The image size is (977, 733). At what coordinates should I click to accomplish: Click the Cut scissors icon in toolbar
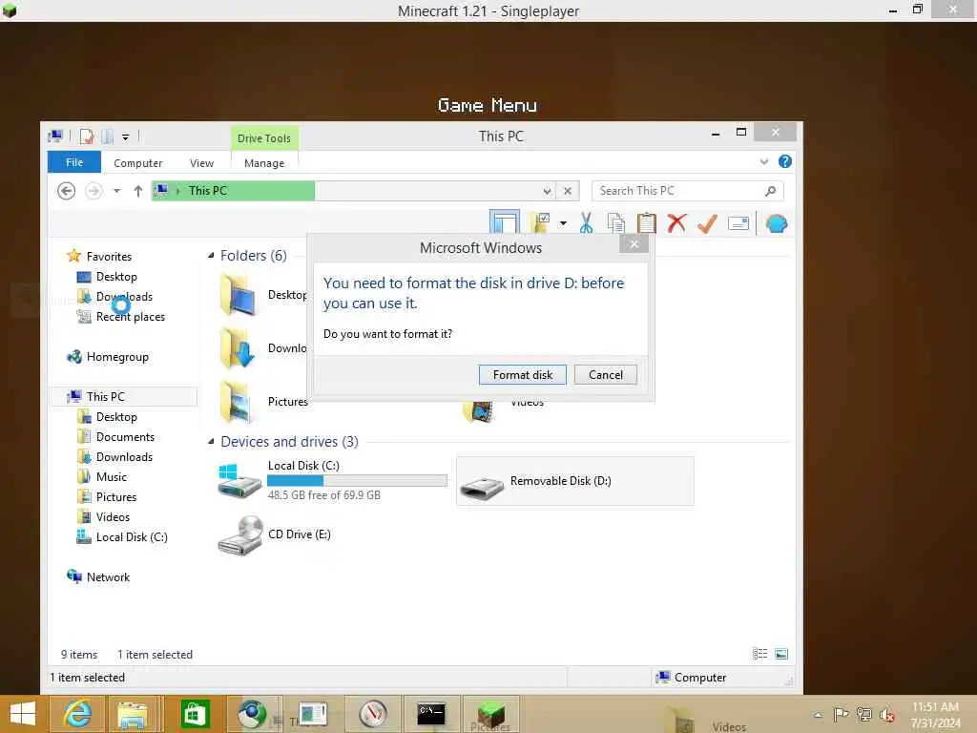[x=586, y=223]
